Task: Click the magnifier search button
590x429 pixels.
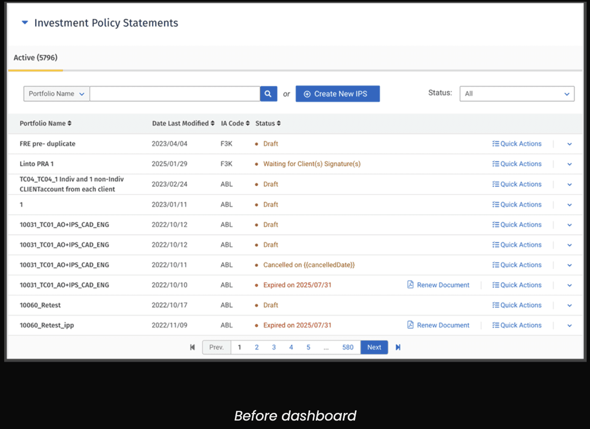Action: point(268,94)
